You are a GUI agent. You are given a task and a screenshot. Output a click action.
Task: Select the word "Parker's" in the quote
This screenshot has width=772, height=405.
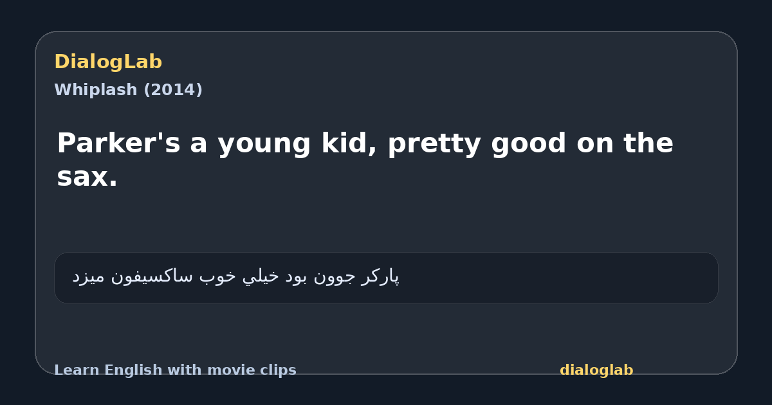tap(119, 143)
